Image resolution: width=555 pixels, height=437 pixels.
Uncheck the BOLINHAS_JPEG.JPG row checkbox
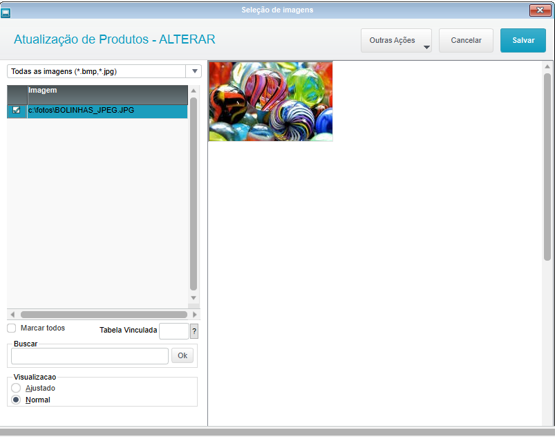(17, 110)
